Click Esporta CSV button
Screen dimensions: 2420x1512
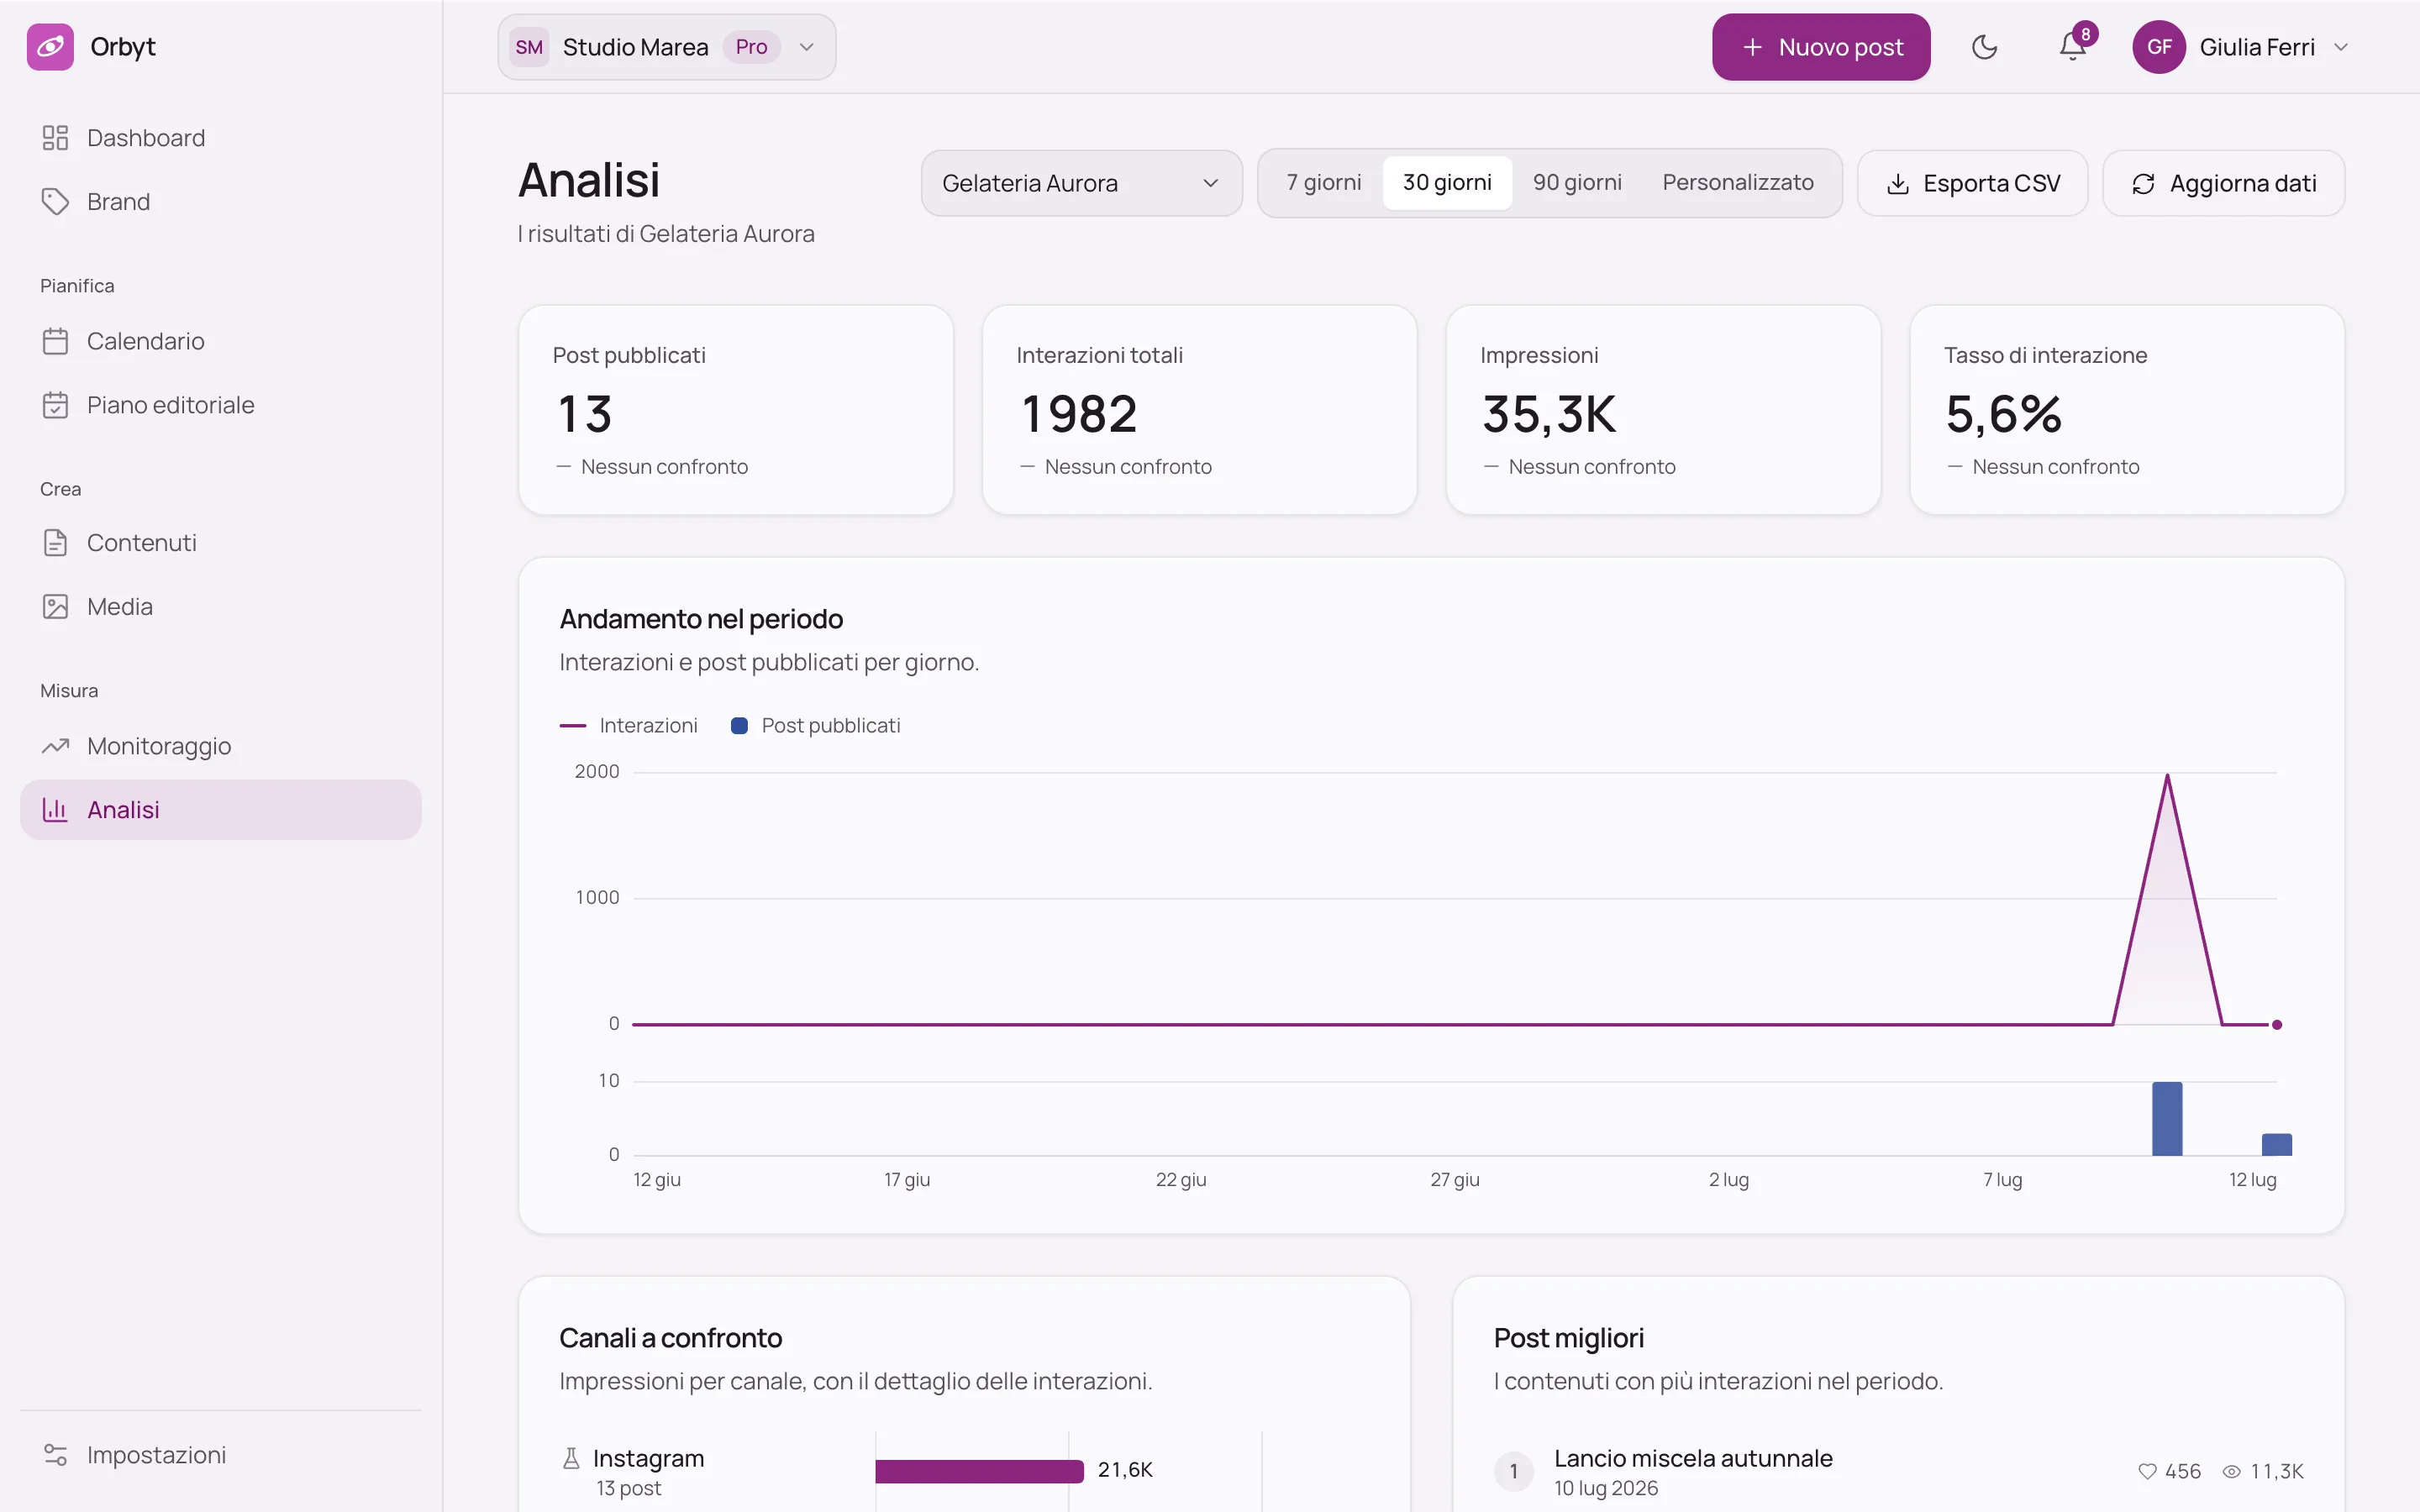1972,183
